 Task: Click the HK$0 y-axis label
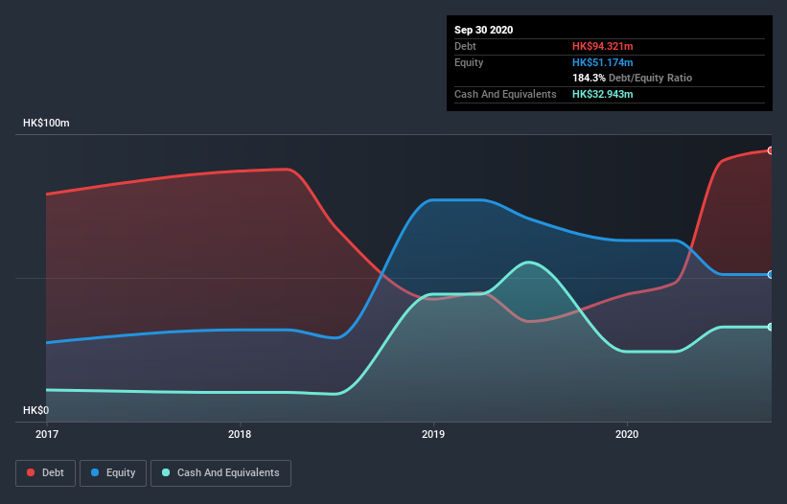36,410
